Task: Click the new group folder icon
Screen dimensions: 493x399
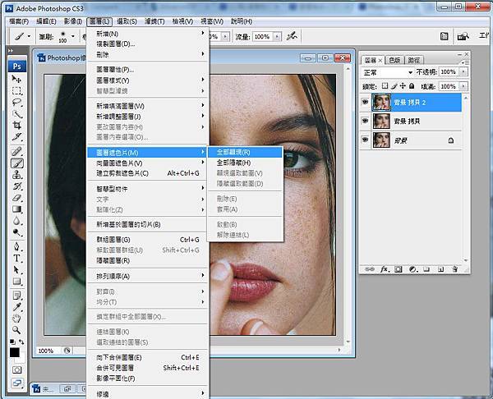Action: click(426, 269)
